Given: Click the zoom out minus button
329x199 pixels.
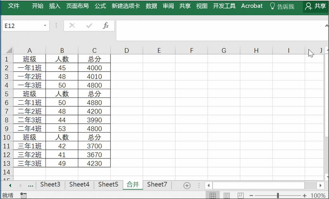Looking at the screenshot, I should click(252, 196).
